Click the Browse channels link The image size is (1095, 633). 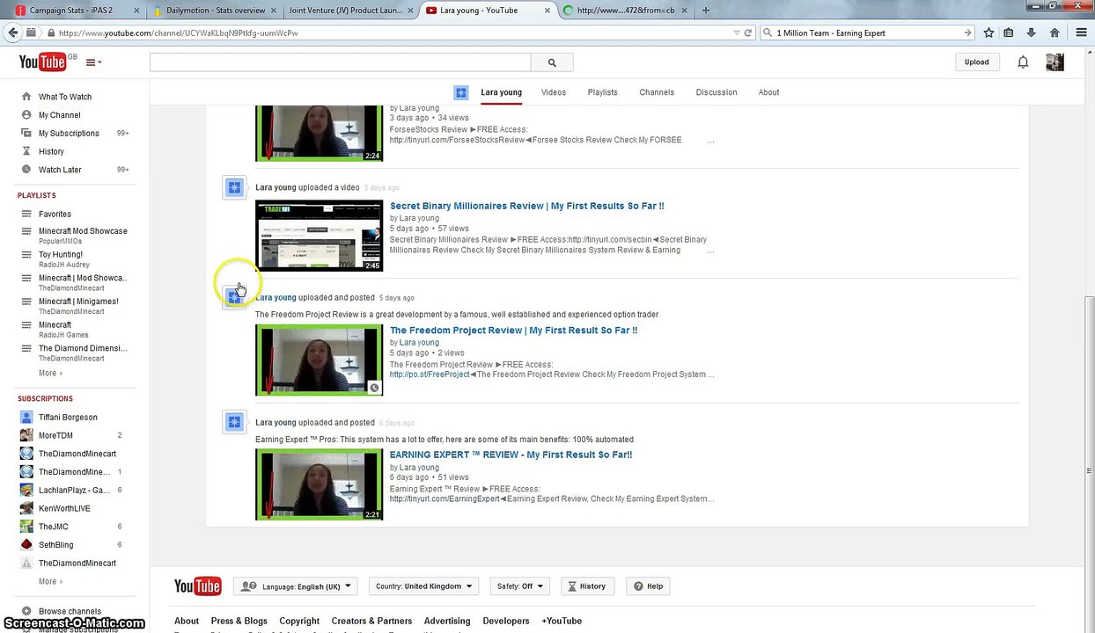tap(70, 611)
